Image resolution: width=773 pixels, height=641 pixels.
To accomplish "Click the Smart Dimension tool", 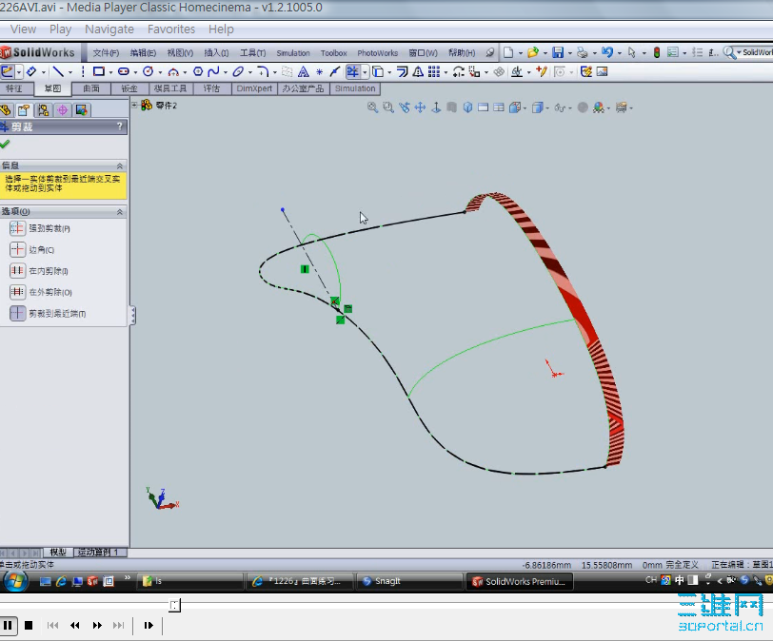I will [x=31, y=72].
